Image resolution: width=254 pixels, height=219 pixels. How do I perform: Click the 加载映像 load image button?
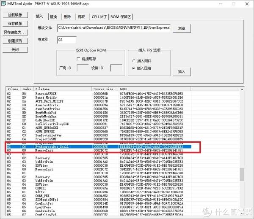click(15, 15)
